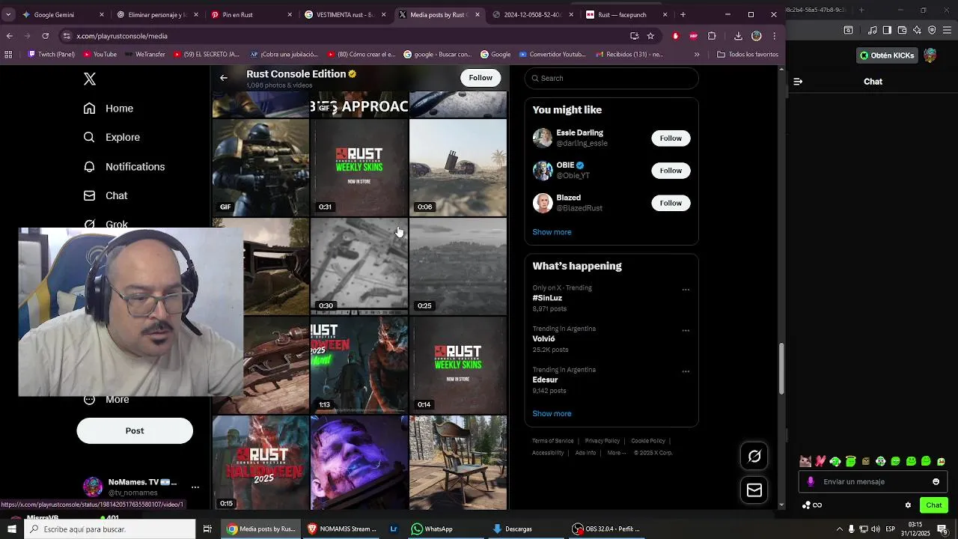Open Chat in the X sidebar
Screen dimensions: 958x539
pos(106,195)
